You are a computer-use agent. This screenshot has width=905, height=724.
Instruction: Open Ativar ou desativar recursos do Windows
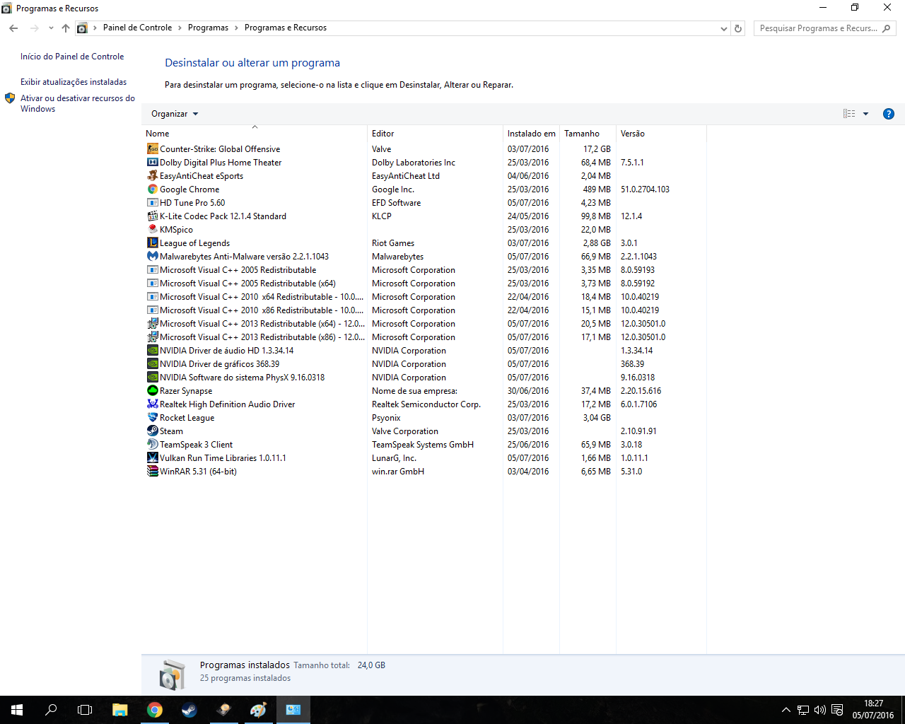pyautogui.click(x=77, y=103)
